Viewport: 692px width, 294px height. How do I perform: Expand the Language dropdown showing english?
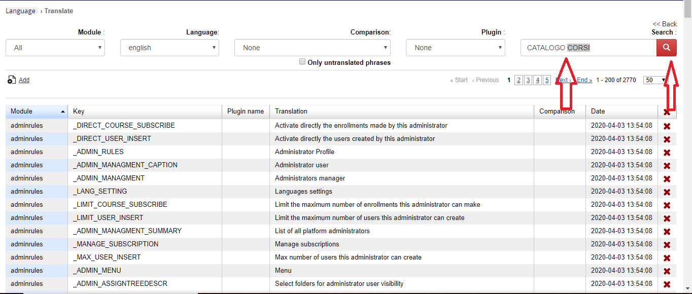(169, 48)
